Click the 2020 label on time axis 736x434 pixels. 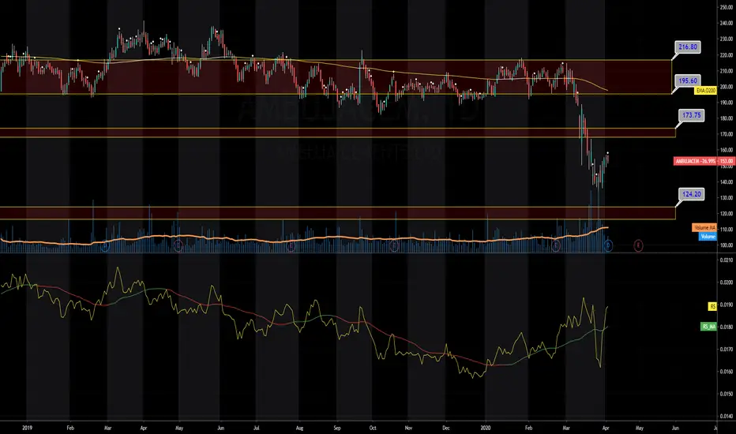486,428
